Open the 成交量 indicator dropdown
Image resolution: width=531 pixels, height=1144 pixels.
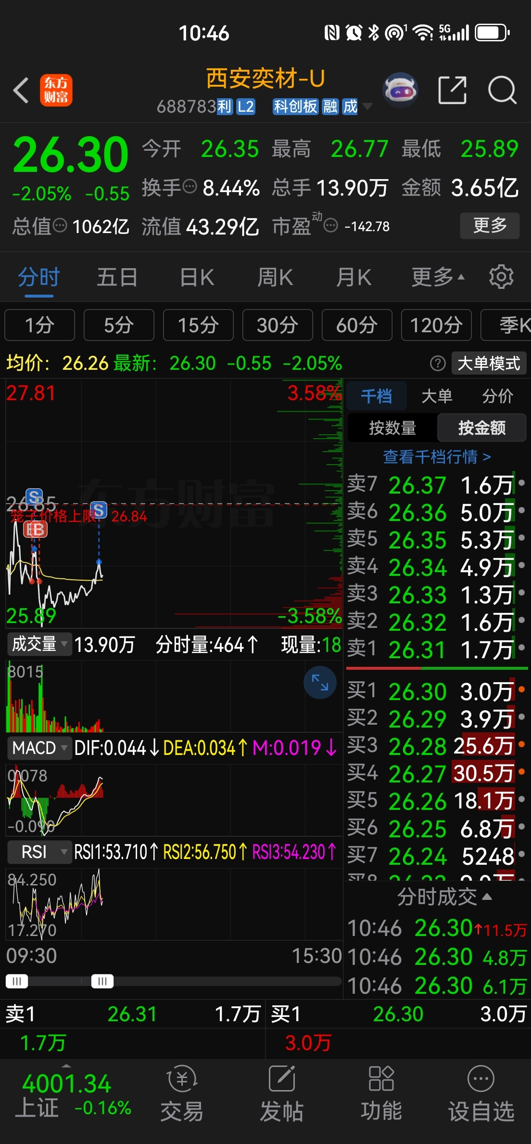click(x=39, y=644)
